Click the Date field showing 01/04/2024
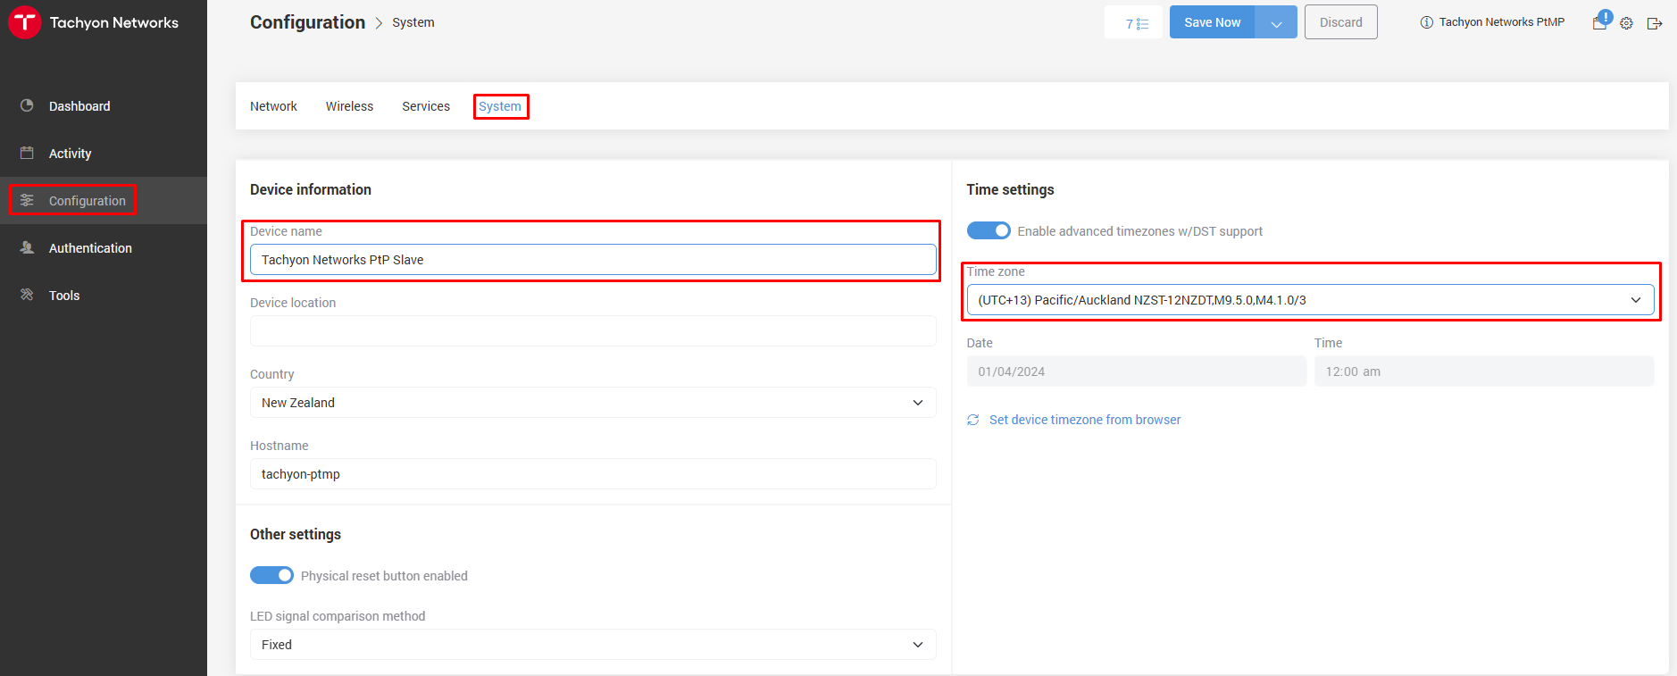 click(x=1137, y=371)
